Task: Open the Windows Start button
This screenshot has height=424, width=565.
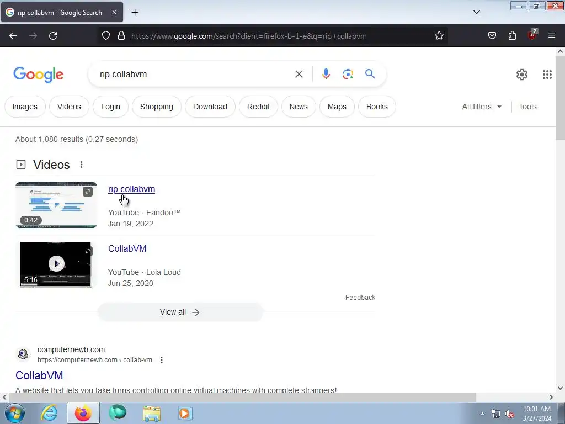Action: [x=15, y=413]
